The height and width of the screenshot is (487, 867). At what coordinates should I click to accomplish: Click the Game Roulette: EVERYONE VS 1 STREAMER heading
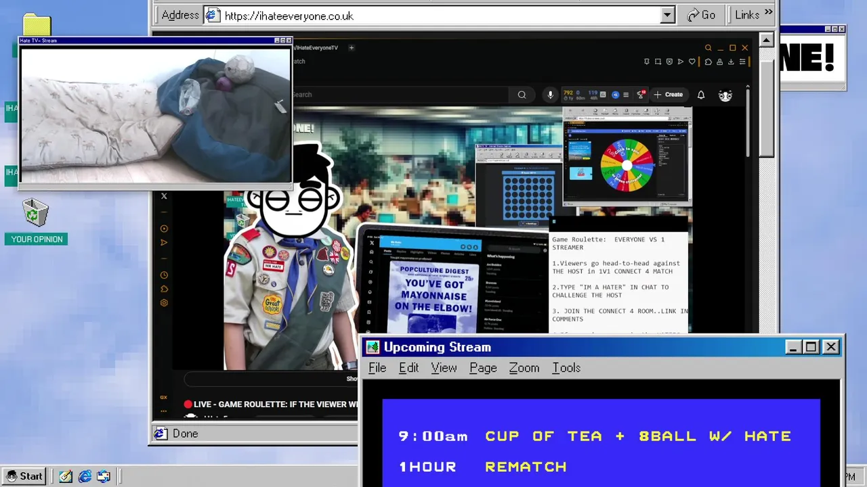(x=608, y=243)
